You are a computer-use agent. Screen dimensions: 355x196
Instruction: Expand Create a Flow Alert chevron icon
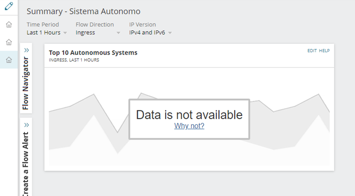26,125
